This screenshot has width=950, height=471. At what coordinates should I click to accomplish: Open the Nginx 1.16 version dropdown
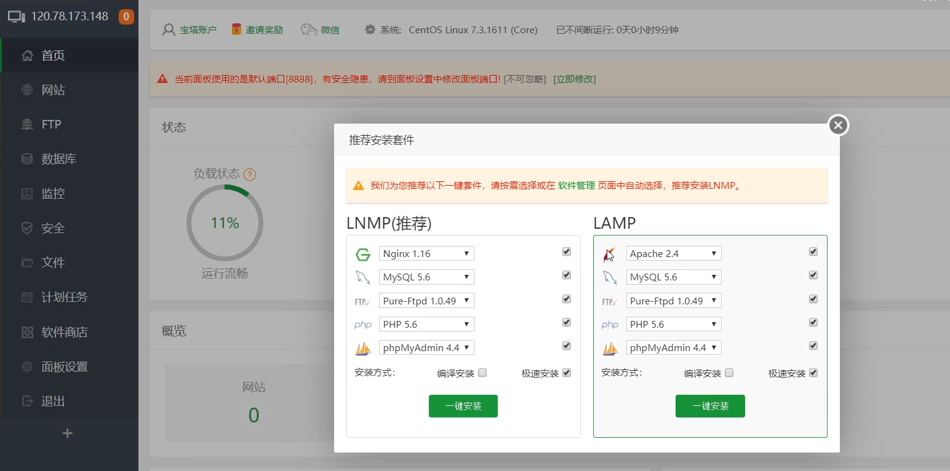426,253
